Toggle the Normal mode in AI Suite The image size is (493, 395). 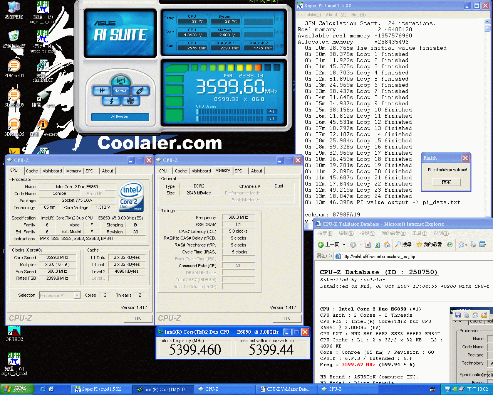tap(121, 91)
